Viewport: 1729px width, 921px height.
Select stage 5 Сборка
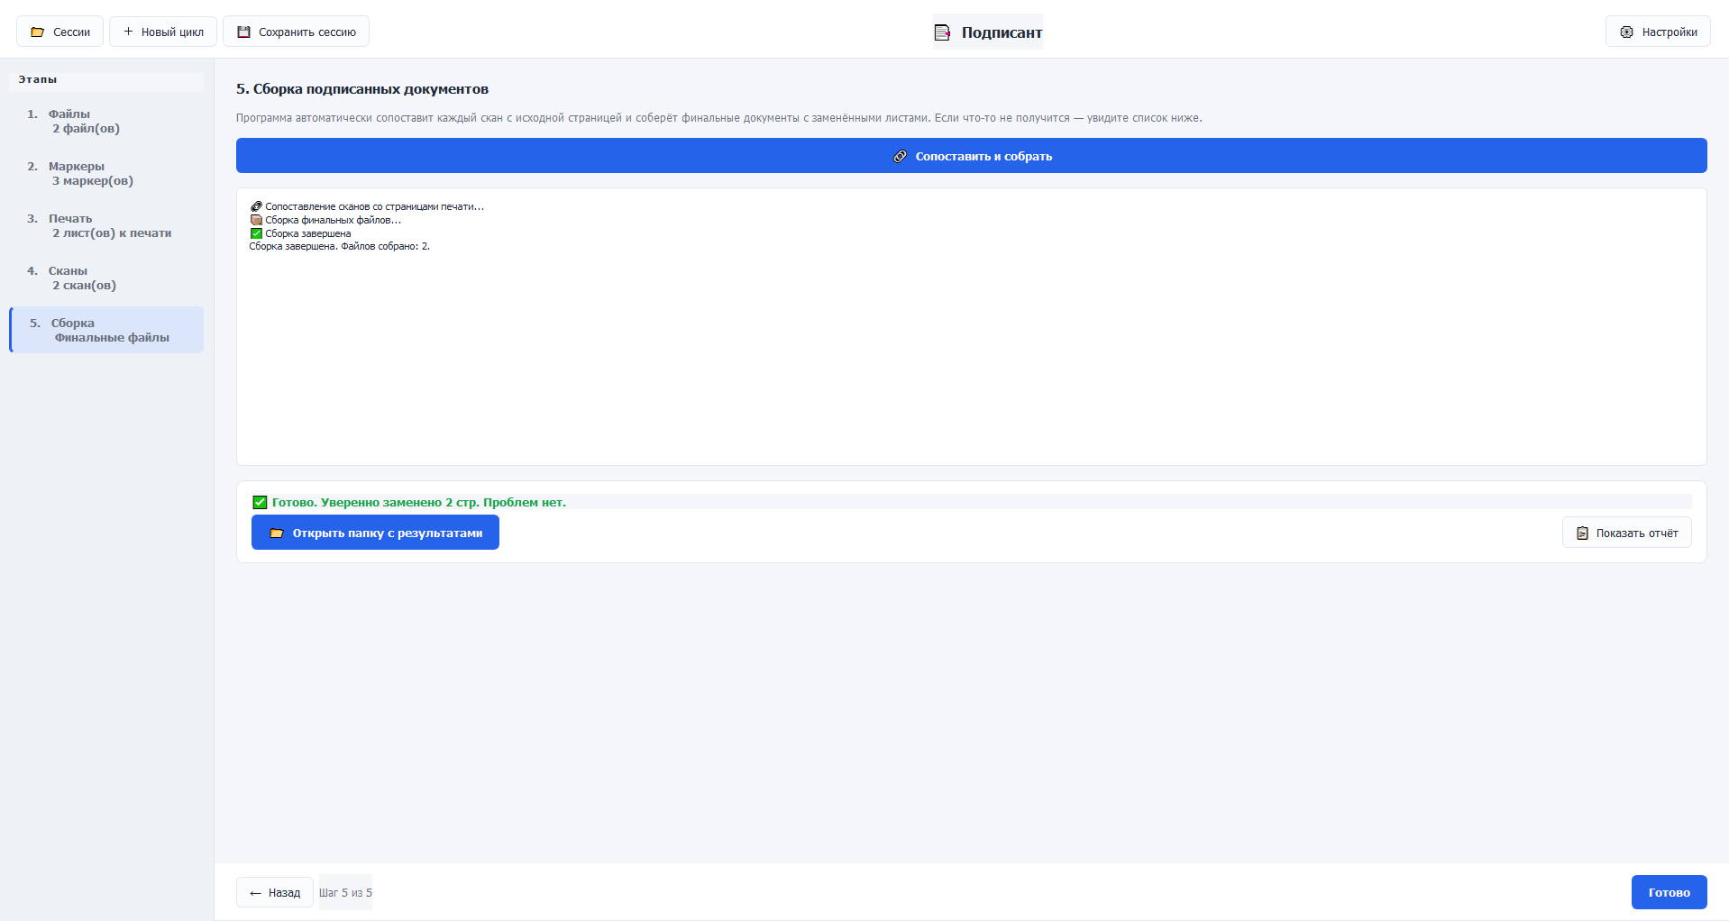pos(106,330)
